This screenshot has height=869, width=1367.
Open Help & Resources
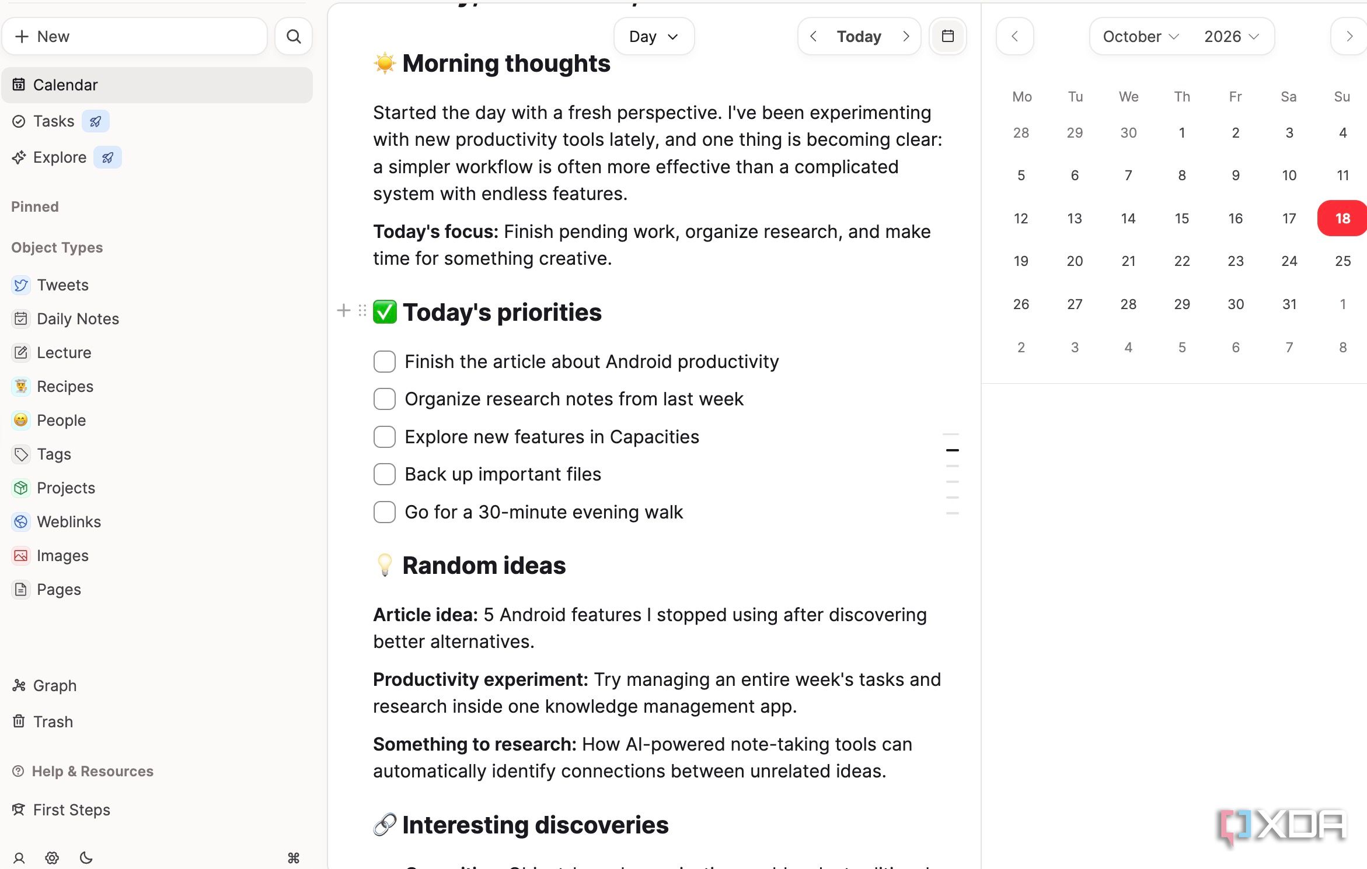83,771
